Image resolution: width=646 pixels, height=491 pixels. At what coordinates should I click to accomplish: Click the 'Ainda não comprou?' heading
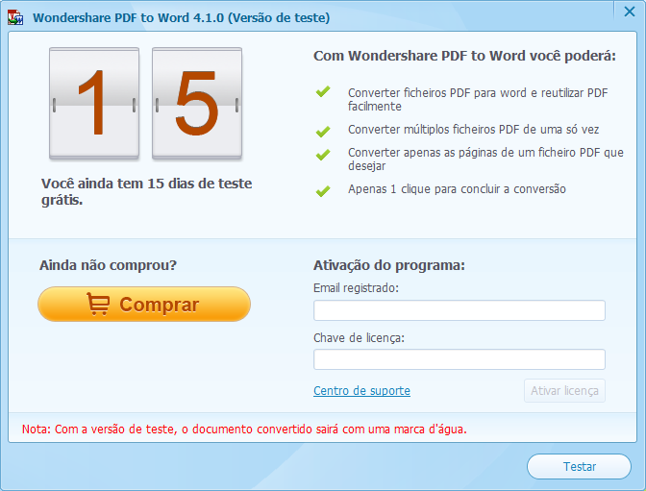(x=108, y=265)
